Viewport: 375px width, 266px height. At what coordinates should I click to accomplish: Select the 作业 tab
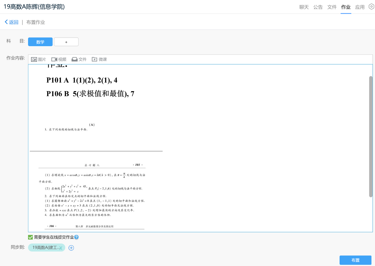(346, 7)
